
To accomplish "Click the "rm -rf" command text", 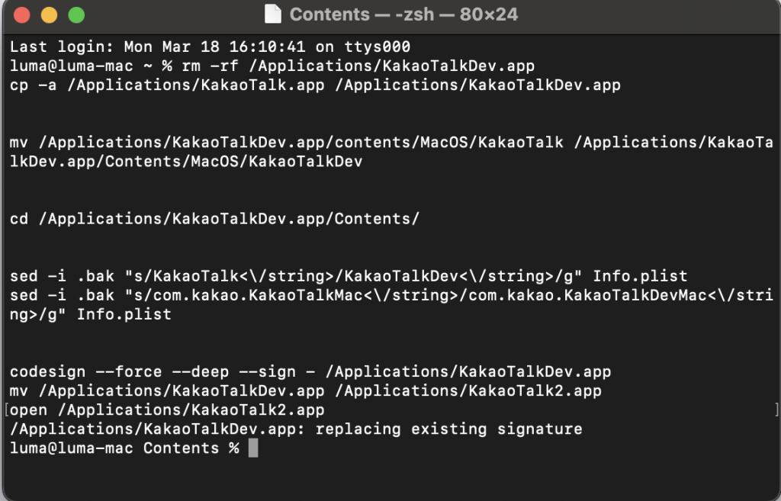I will coord(210,66).
